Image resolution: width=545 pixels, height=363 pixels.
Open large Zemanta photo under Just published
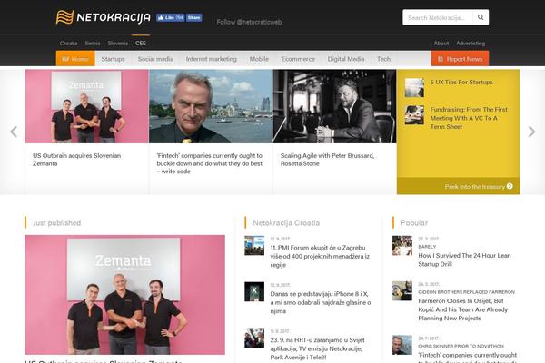coord(124,295)
